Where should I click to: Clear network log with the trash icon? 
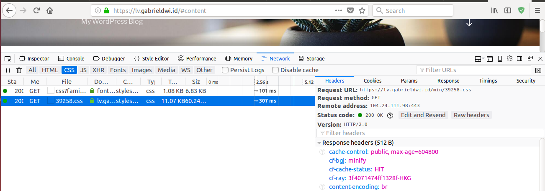(19, 70)
